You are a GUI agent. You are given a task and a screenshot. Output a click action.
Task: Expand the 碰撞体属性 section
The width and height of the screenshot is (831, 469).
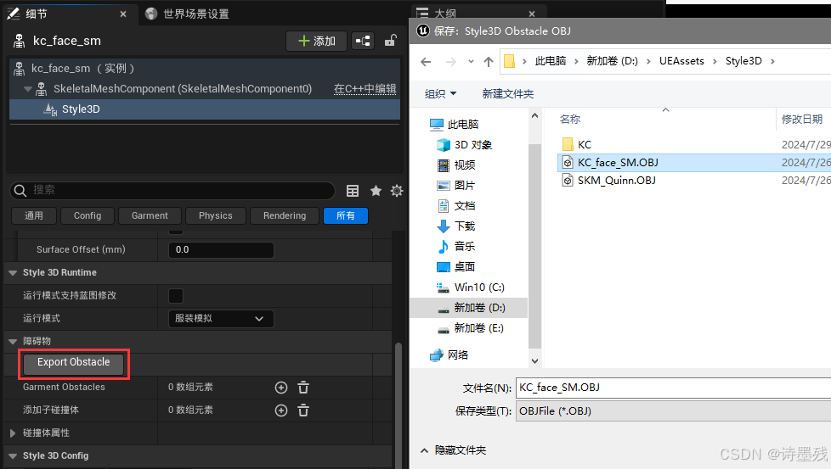click(13, 433)
